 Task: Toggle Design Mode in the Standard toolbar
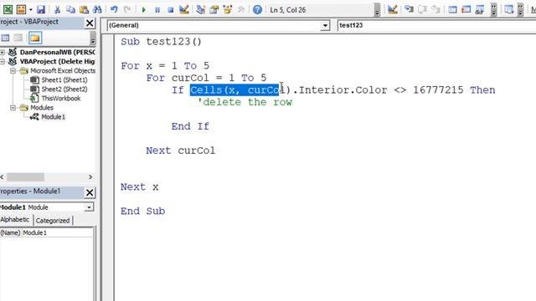[x=184, y=9]
